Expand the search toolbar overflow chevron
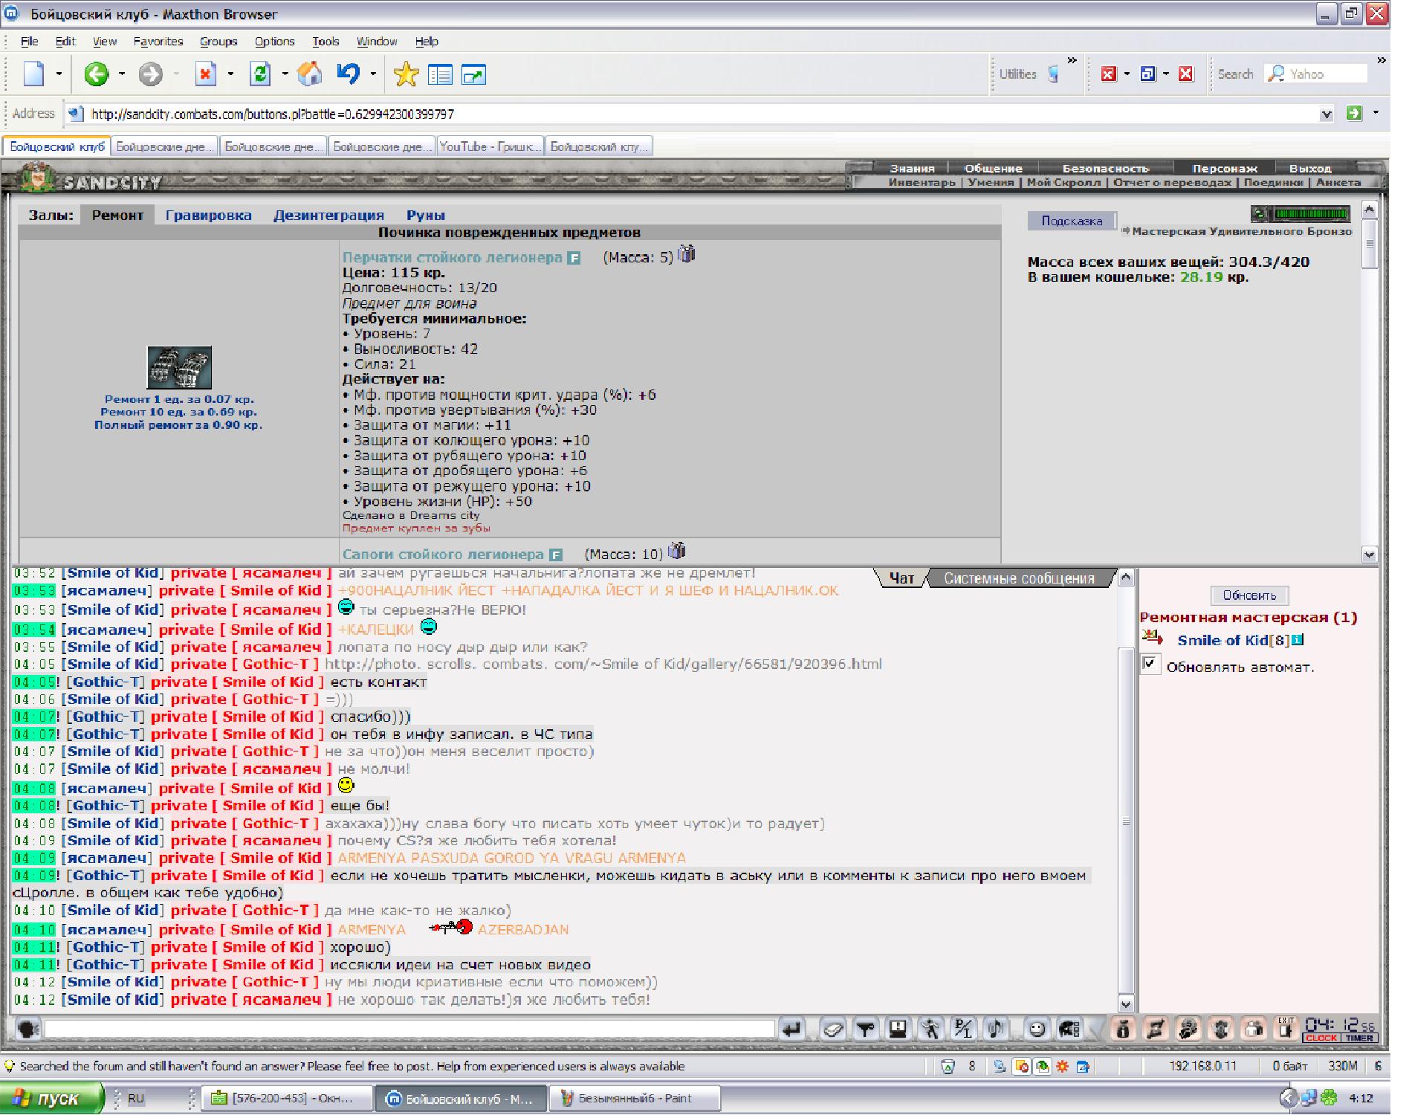Image resolution: width=1412 pixels, height=1115 pixels. (1381, 60)
